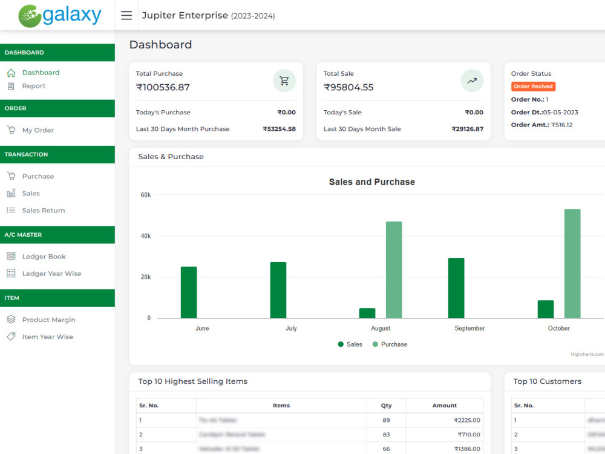Open the Dashboard menu item
The image size is (605, 454).
[41, 73]
